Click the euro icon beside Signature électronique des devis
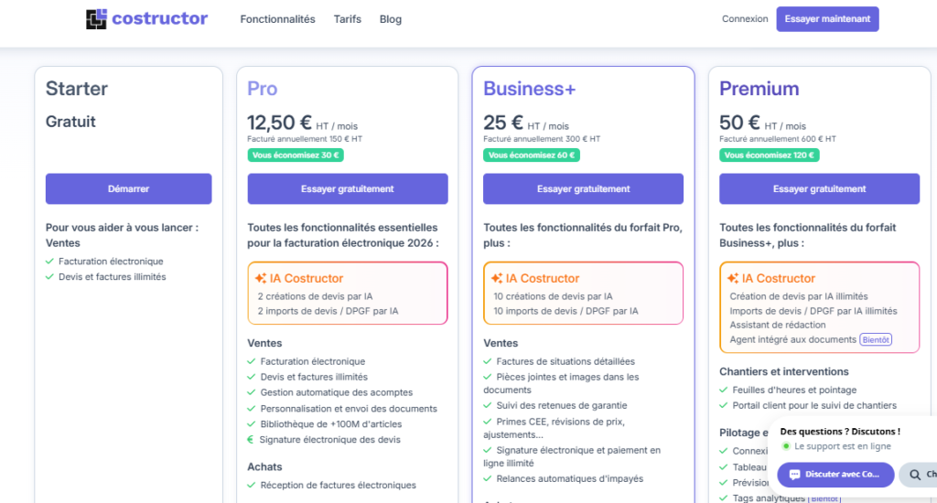The width and height of the screenshot is (937, 503). (x=251, y=439)
